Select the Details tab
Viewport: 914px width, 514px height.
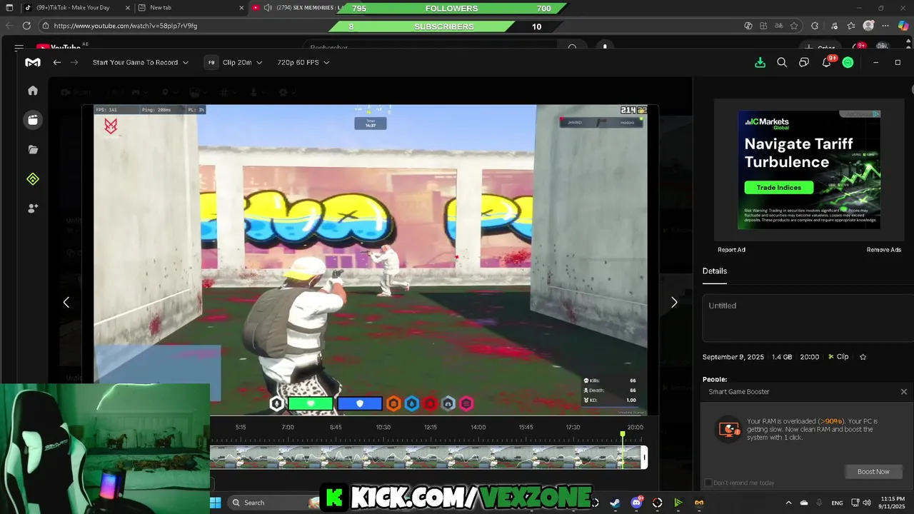715,271
